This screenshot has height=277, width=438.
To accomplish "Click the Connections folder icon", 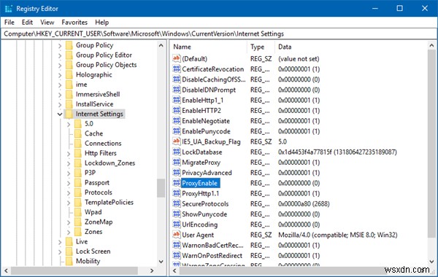I will click(78, 143).
